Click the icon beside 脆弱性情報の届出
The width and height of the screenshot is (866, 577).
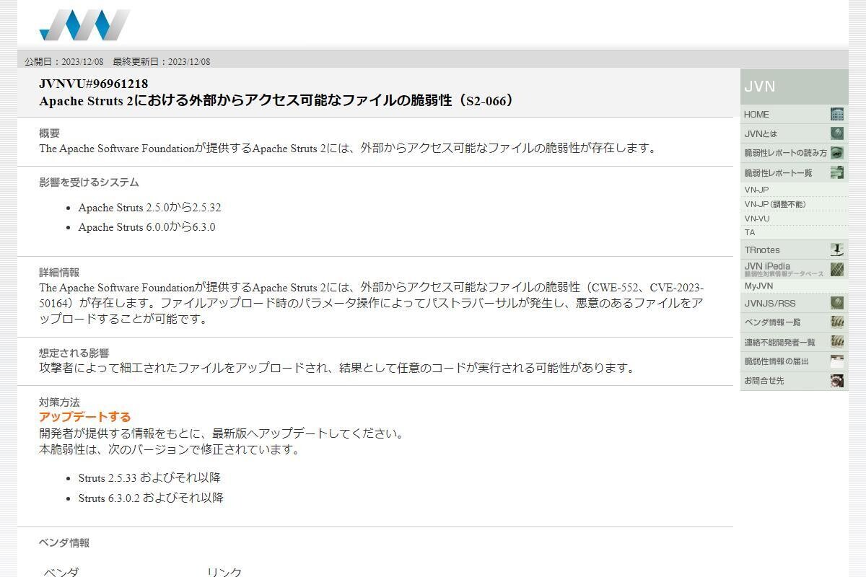pyautogui.click(x=837, y=361)
